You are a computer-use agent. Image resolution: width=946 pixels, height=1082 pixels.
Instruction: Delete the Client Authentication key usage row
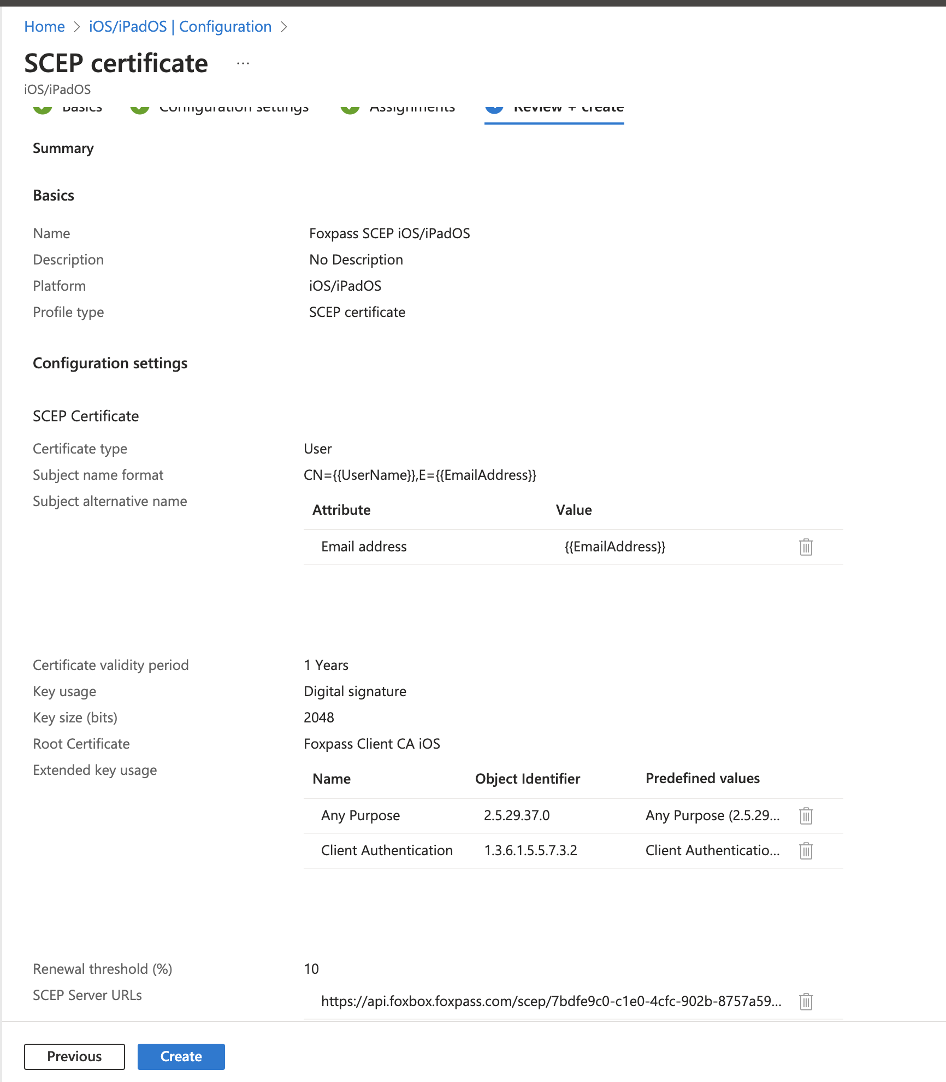pos(806,850)
